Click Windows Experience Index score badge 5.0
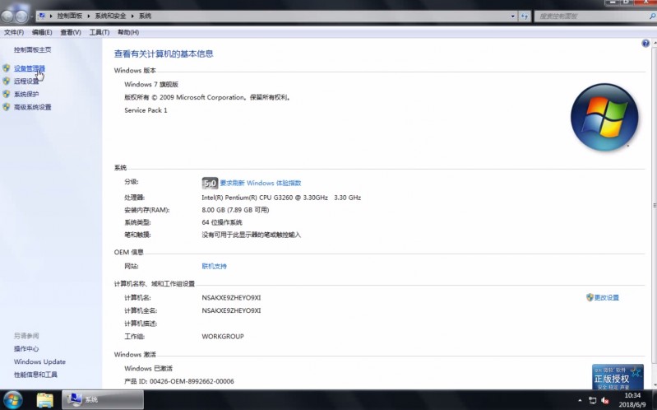 click(x=210, y=183)
